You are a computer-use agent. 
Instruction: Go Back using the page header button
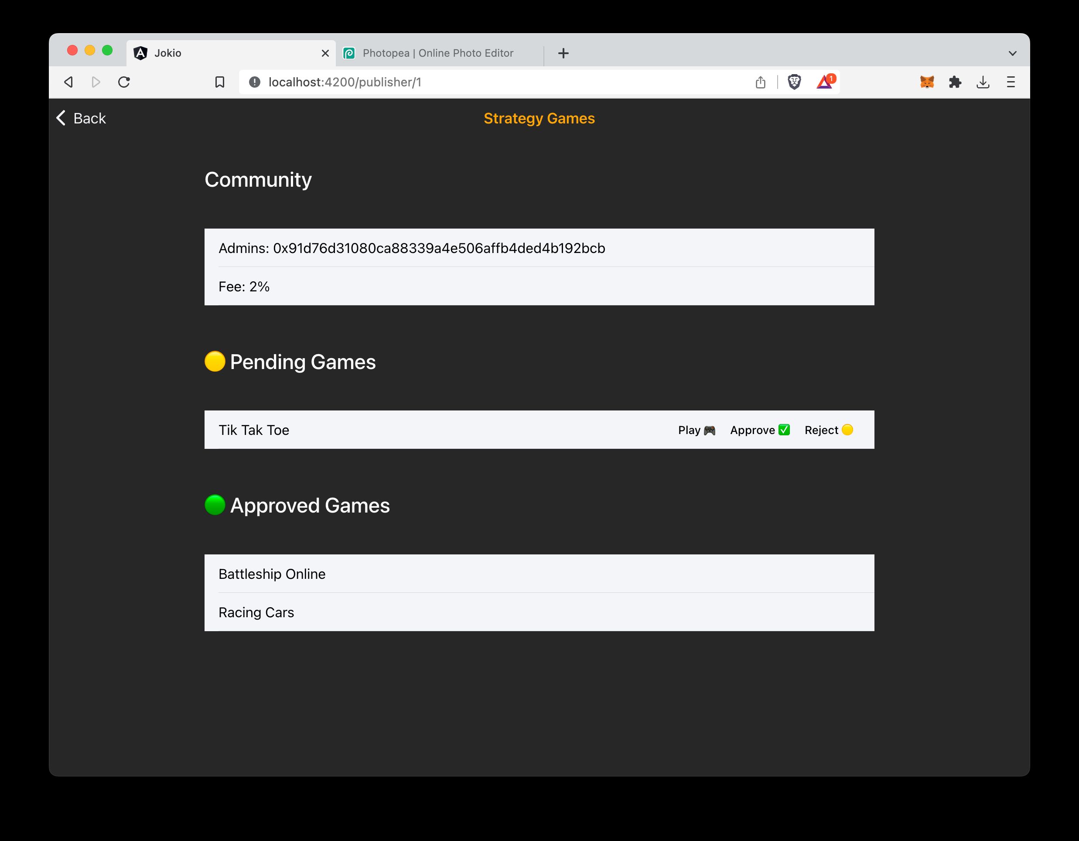[81, 118]
